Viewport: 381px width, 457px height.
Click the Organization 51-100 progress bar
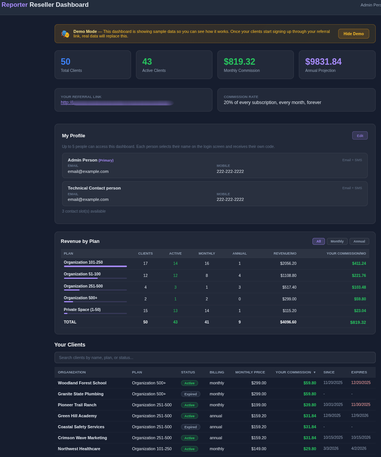tap(95, 278)
